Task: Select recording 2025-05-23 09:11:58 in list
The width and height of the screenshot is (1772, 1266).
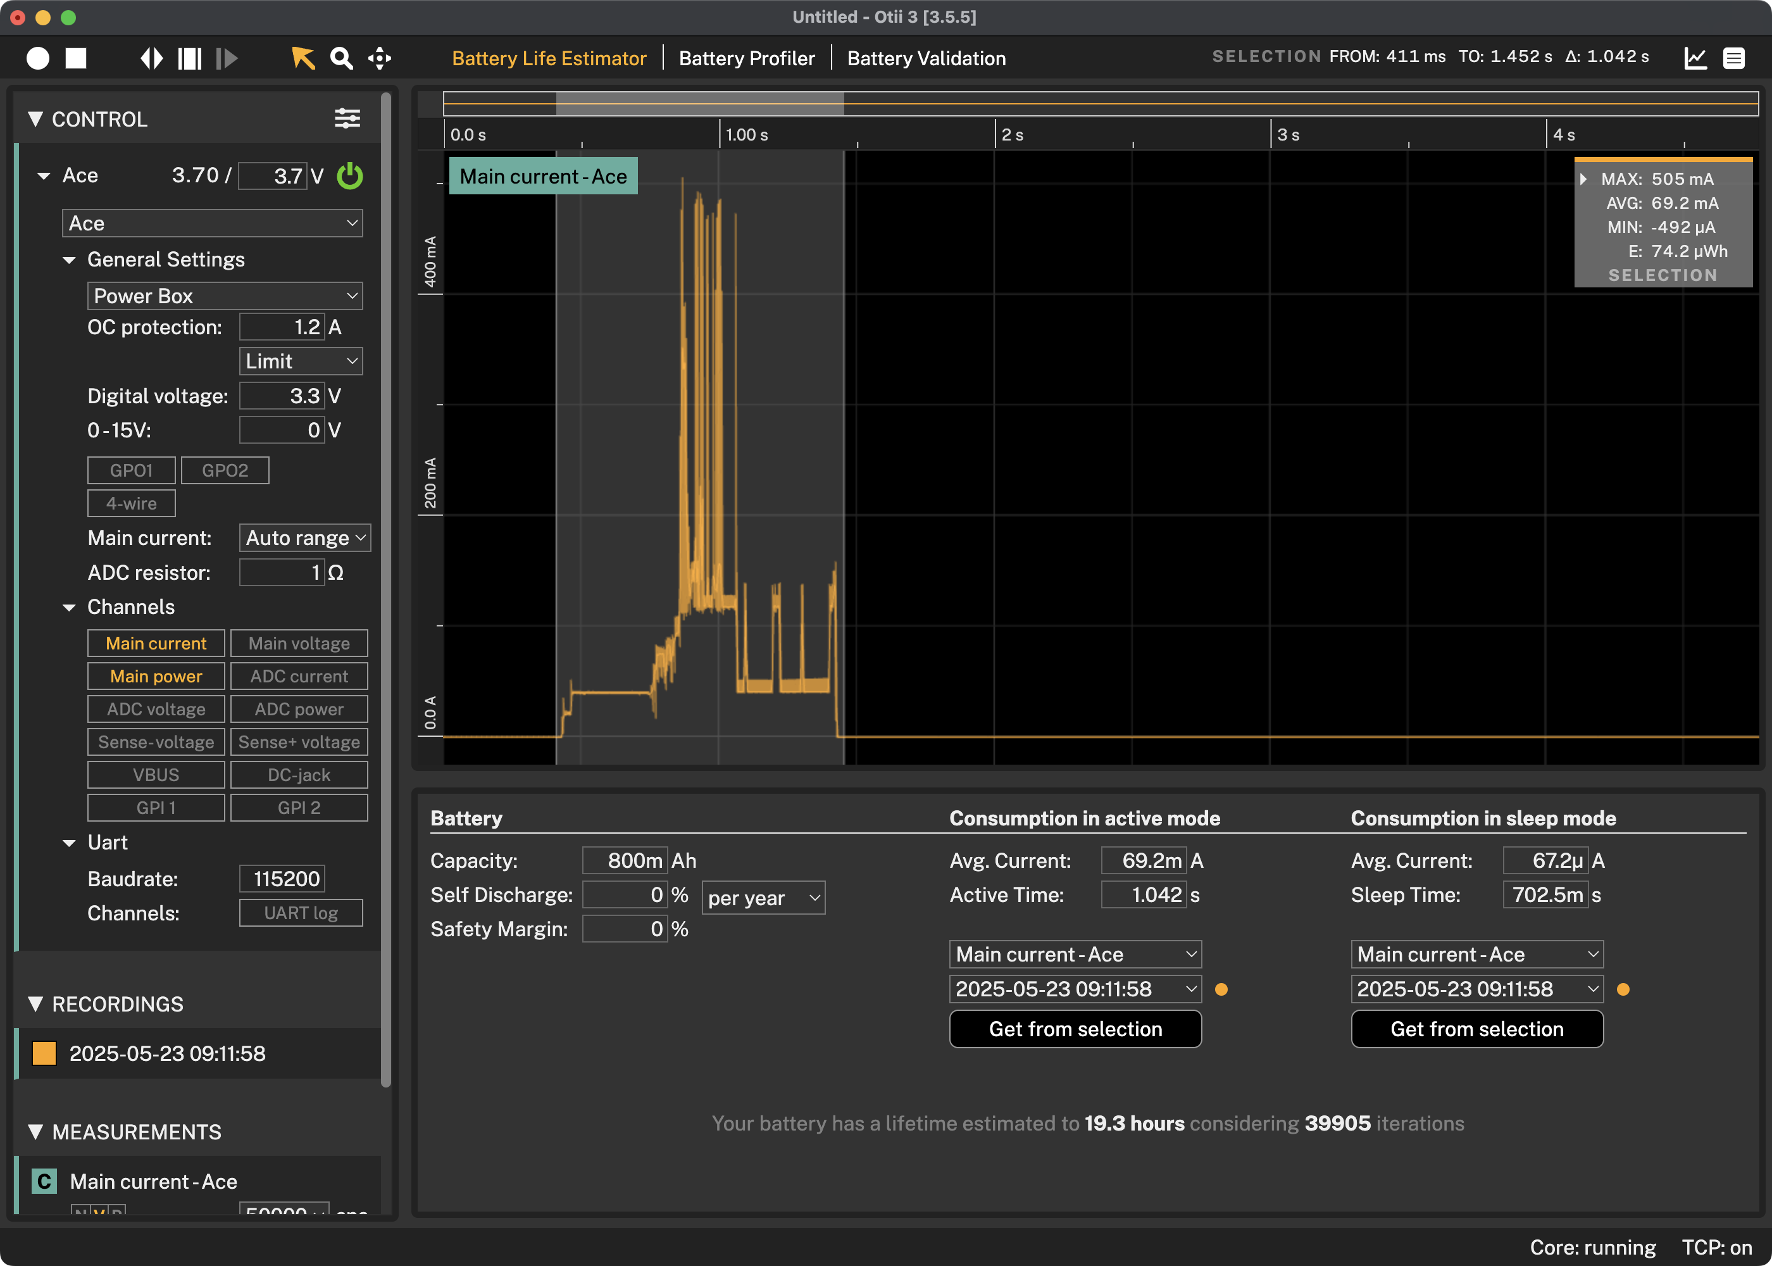Action: point(199,1053)
